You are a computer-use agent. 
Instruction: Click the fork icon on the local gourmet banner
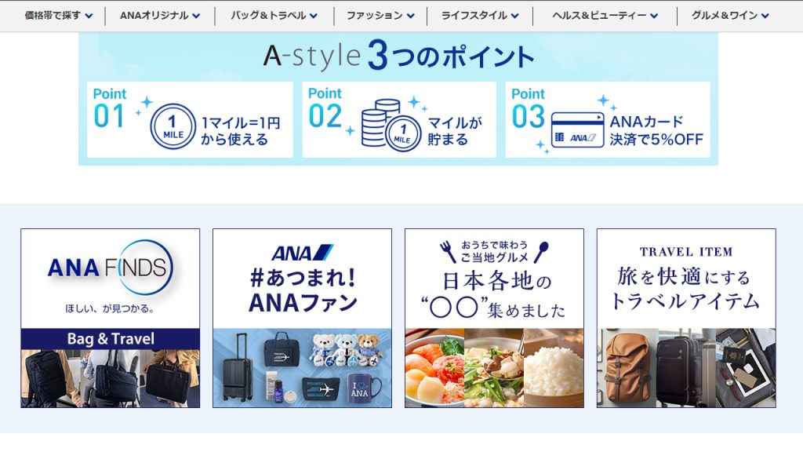click(448, 251)
